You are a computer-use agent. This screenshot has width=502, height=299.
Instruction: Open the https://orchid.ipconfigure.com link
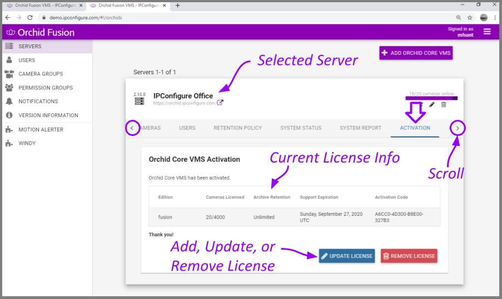184,103
